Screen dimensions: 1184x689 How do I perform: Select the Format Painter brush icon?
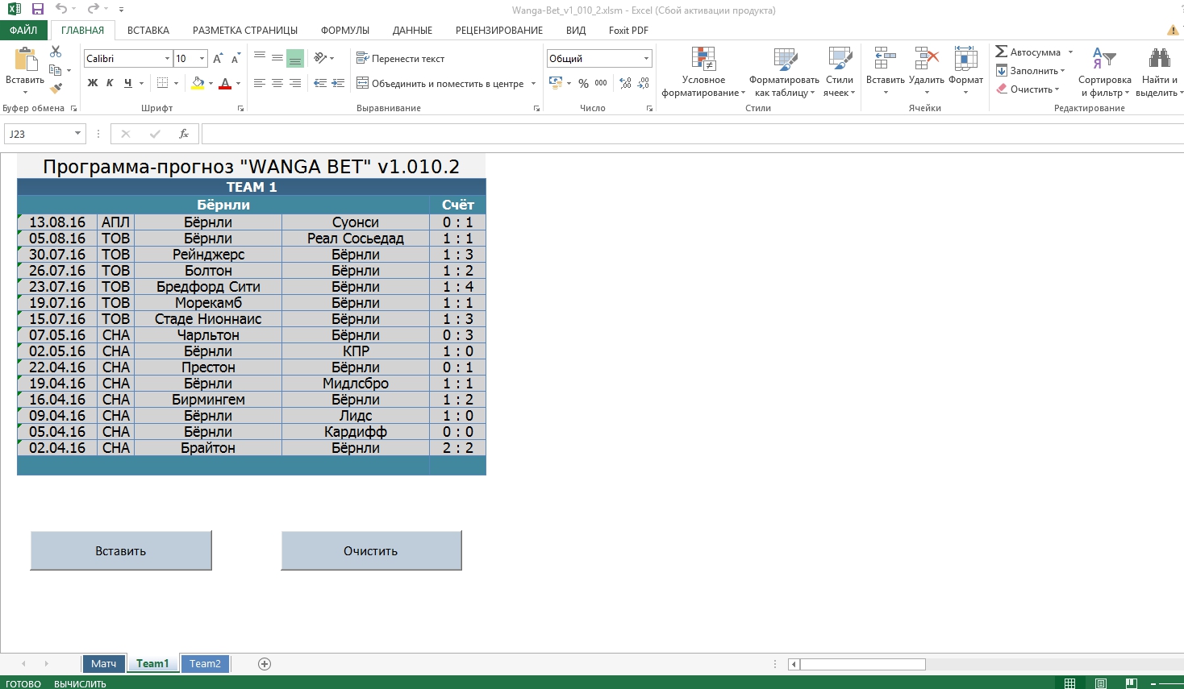56,88
